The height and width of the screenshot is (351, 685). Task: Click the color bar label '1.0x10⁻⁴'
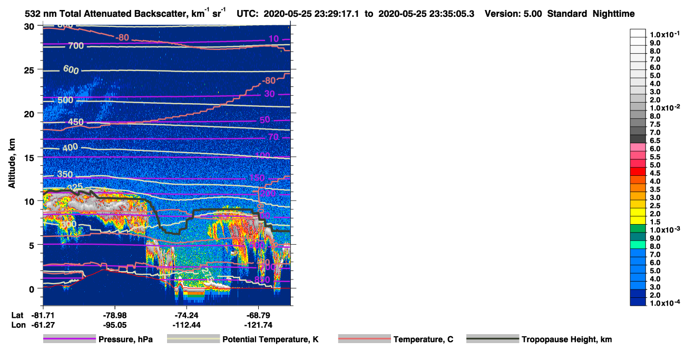point(665,303)
